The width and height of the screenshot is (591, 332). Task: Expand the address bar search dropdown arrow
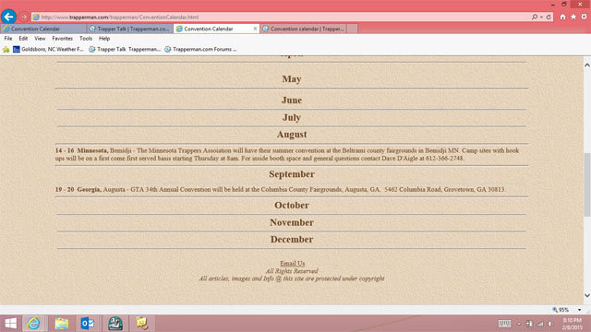click(x=541, y=17)
